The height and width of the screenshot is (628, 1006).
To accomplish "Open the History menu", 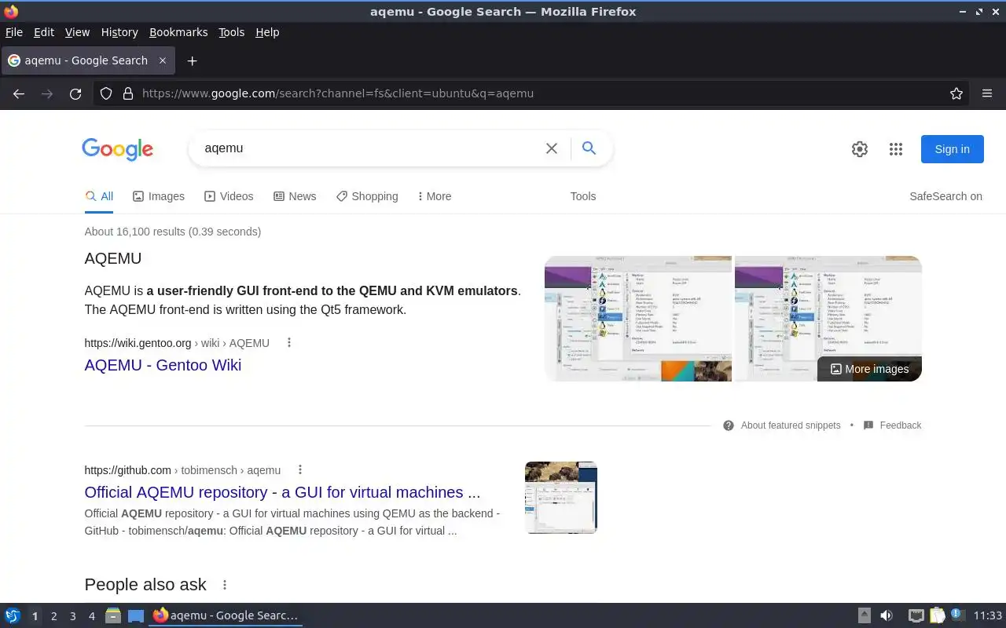I will pos(119,32).
